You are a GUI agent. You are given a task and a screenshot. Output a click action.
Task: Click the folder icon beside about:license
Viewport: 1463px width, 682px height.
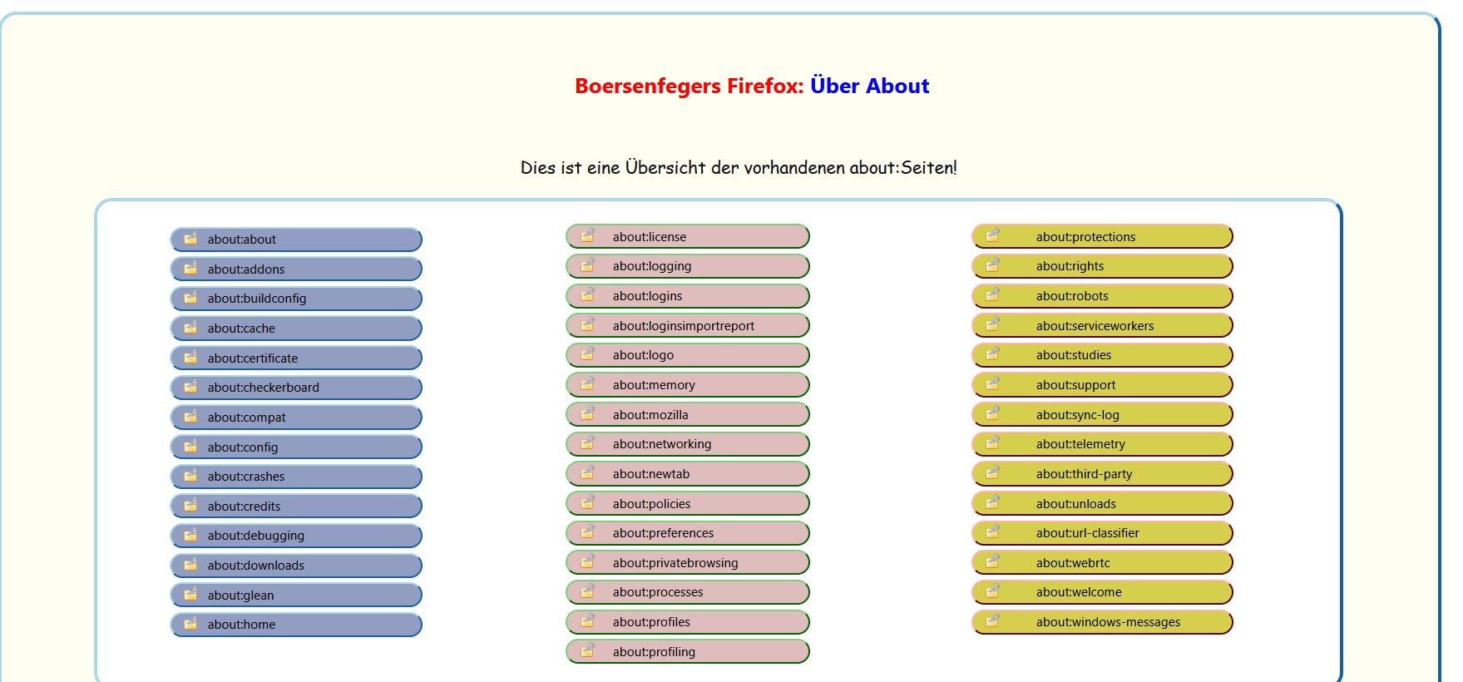(x=587, y=236)
